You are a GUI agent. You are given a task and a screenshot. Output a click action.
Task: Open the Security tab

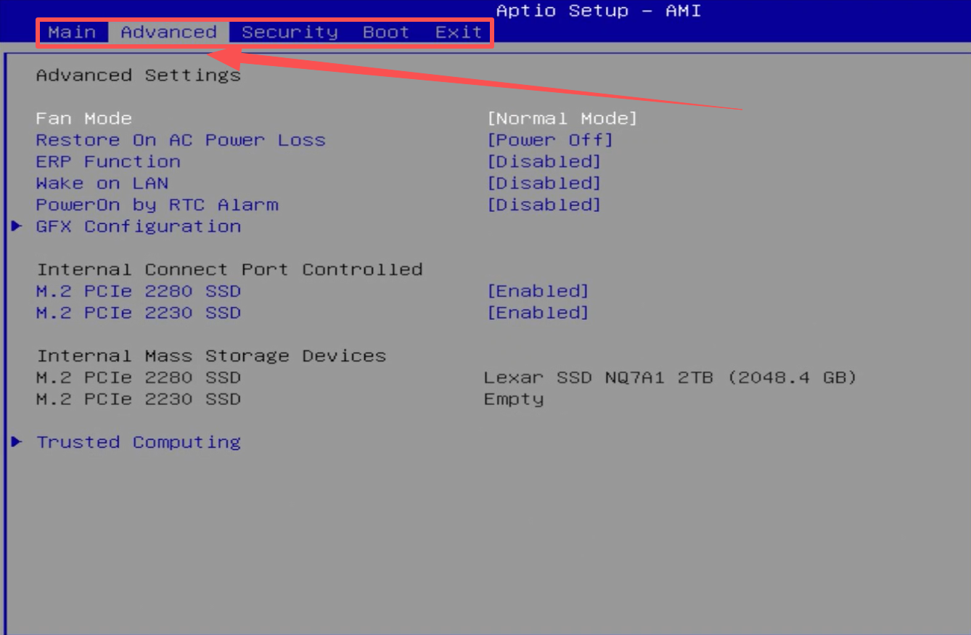pyautogui.click(x=290, y=33)
